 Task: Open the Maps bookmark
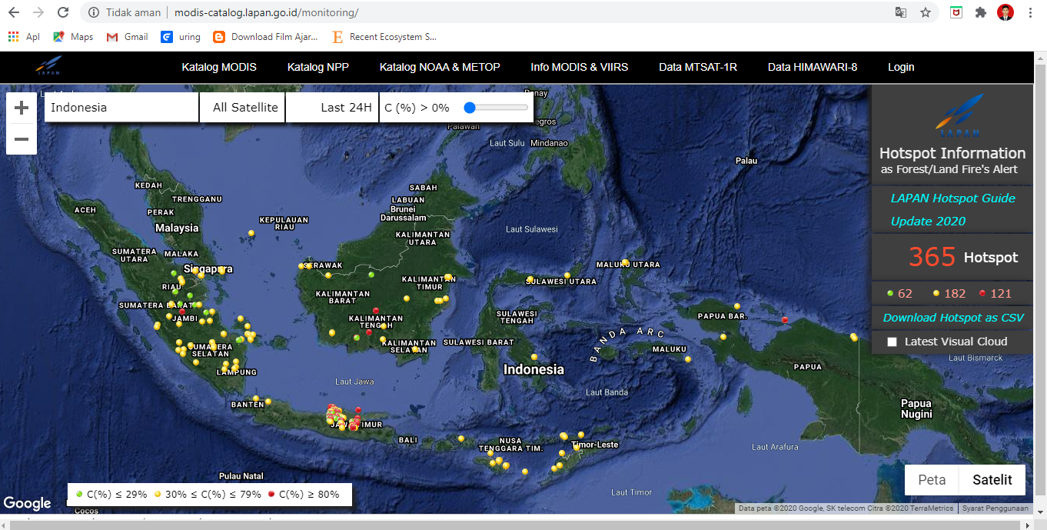tap(73, 36)
